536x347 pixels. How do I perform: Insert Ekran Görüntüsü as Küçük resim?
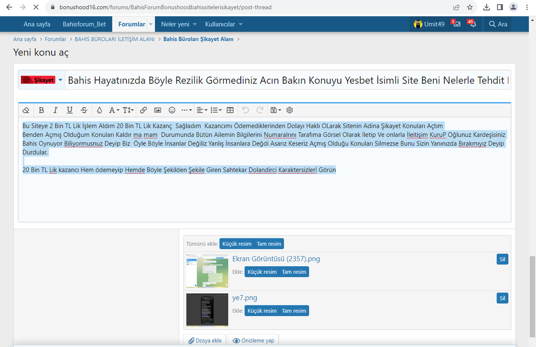pyautogui.click(x=262, y=272)
